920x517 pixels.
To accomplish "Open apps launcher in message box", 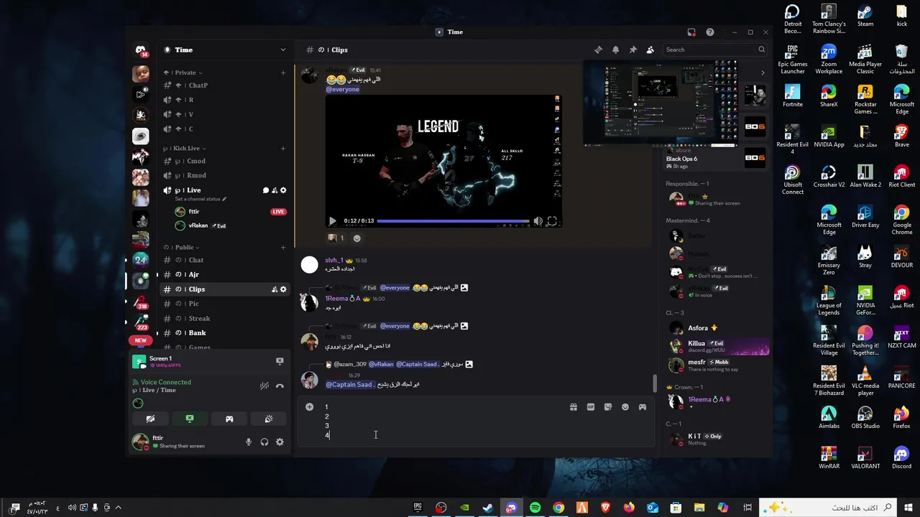I will coord(643,407).
